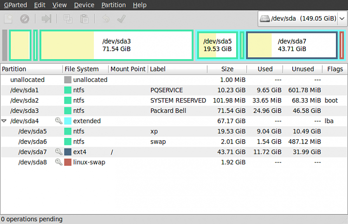Click the ext4 color swatch in sda7 row

pyautogui.click(x=68, y=152)
